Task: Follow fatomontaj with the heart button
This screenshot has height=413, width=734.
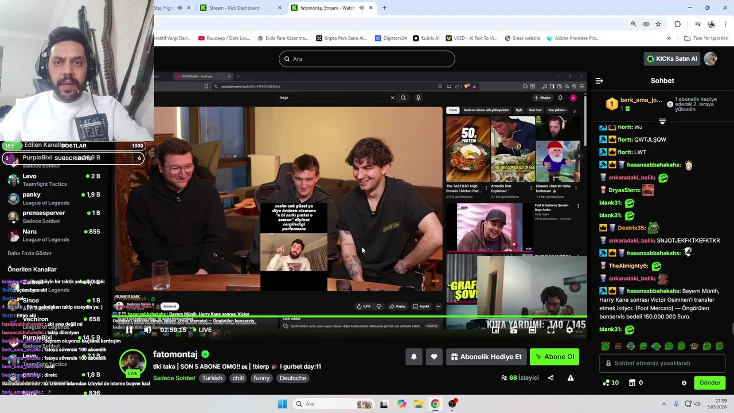Action: click(x=434, y=357)
